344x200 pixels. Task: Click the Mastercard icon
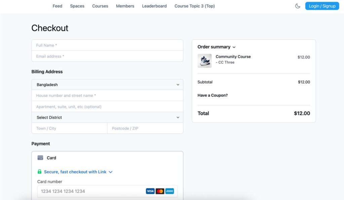pos(160,191)
